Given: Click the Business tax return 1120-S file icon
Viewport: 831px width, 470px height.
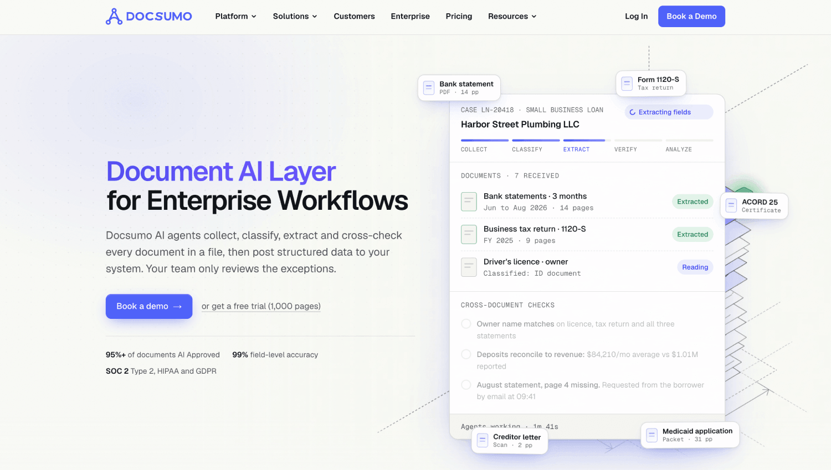Looking at the screenshot, I should click(469, 234).
